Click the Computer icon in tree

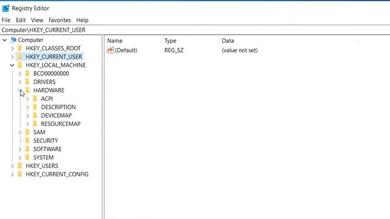tap(13, 40)
